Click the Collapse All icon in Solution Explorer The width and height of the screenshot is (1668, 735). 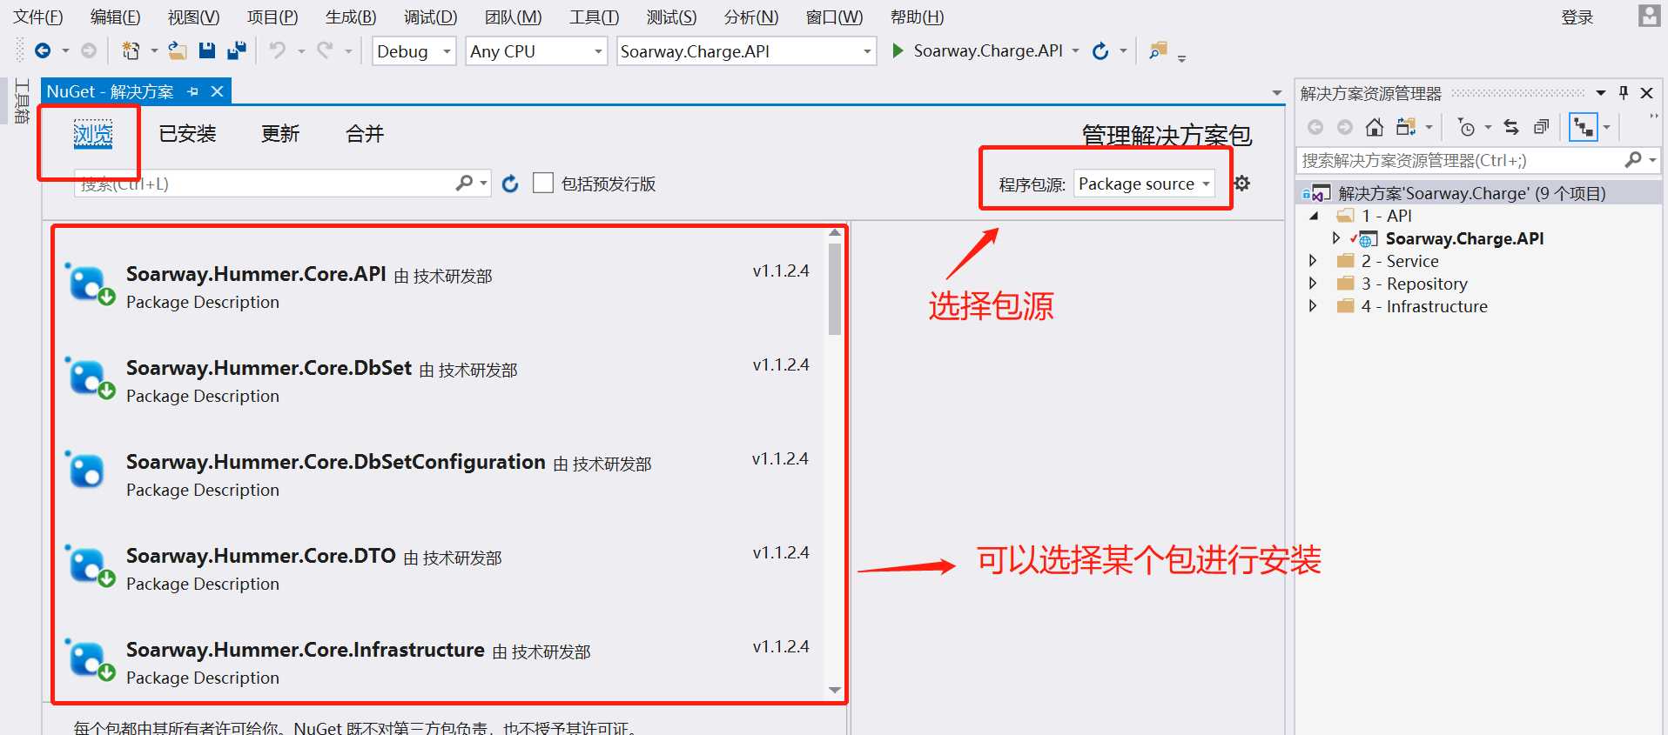point(1541,128)
